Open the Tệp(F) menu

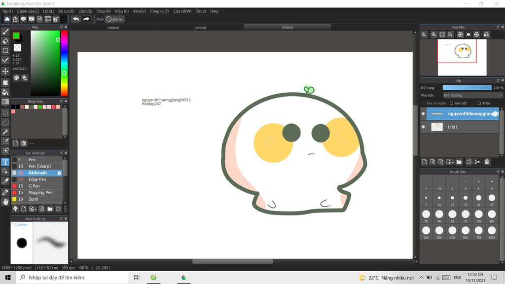click(7, 11)
